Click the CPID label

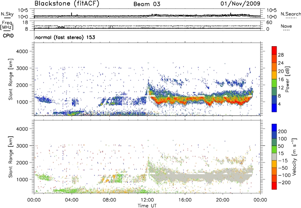click(x=8, y=36)
